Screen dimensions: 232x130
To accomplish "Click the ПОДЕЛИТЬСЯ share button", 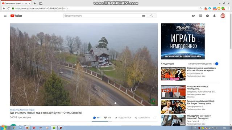I will click(123, 118).
